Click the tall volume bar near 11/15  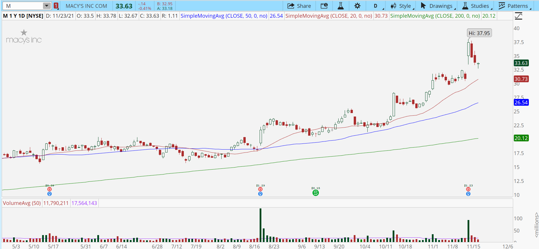click(x=468, y=231)
